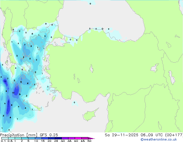183x142 pixels.
Task: Click the 2–5 mm legend color swatch
Action: coord(25,138)
